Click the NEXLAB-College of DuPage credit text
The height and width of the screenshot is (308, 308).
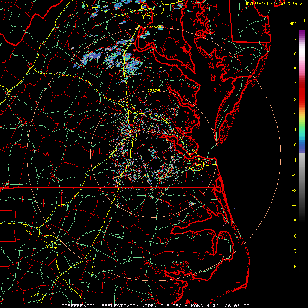275,4
